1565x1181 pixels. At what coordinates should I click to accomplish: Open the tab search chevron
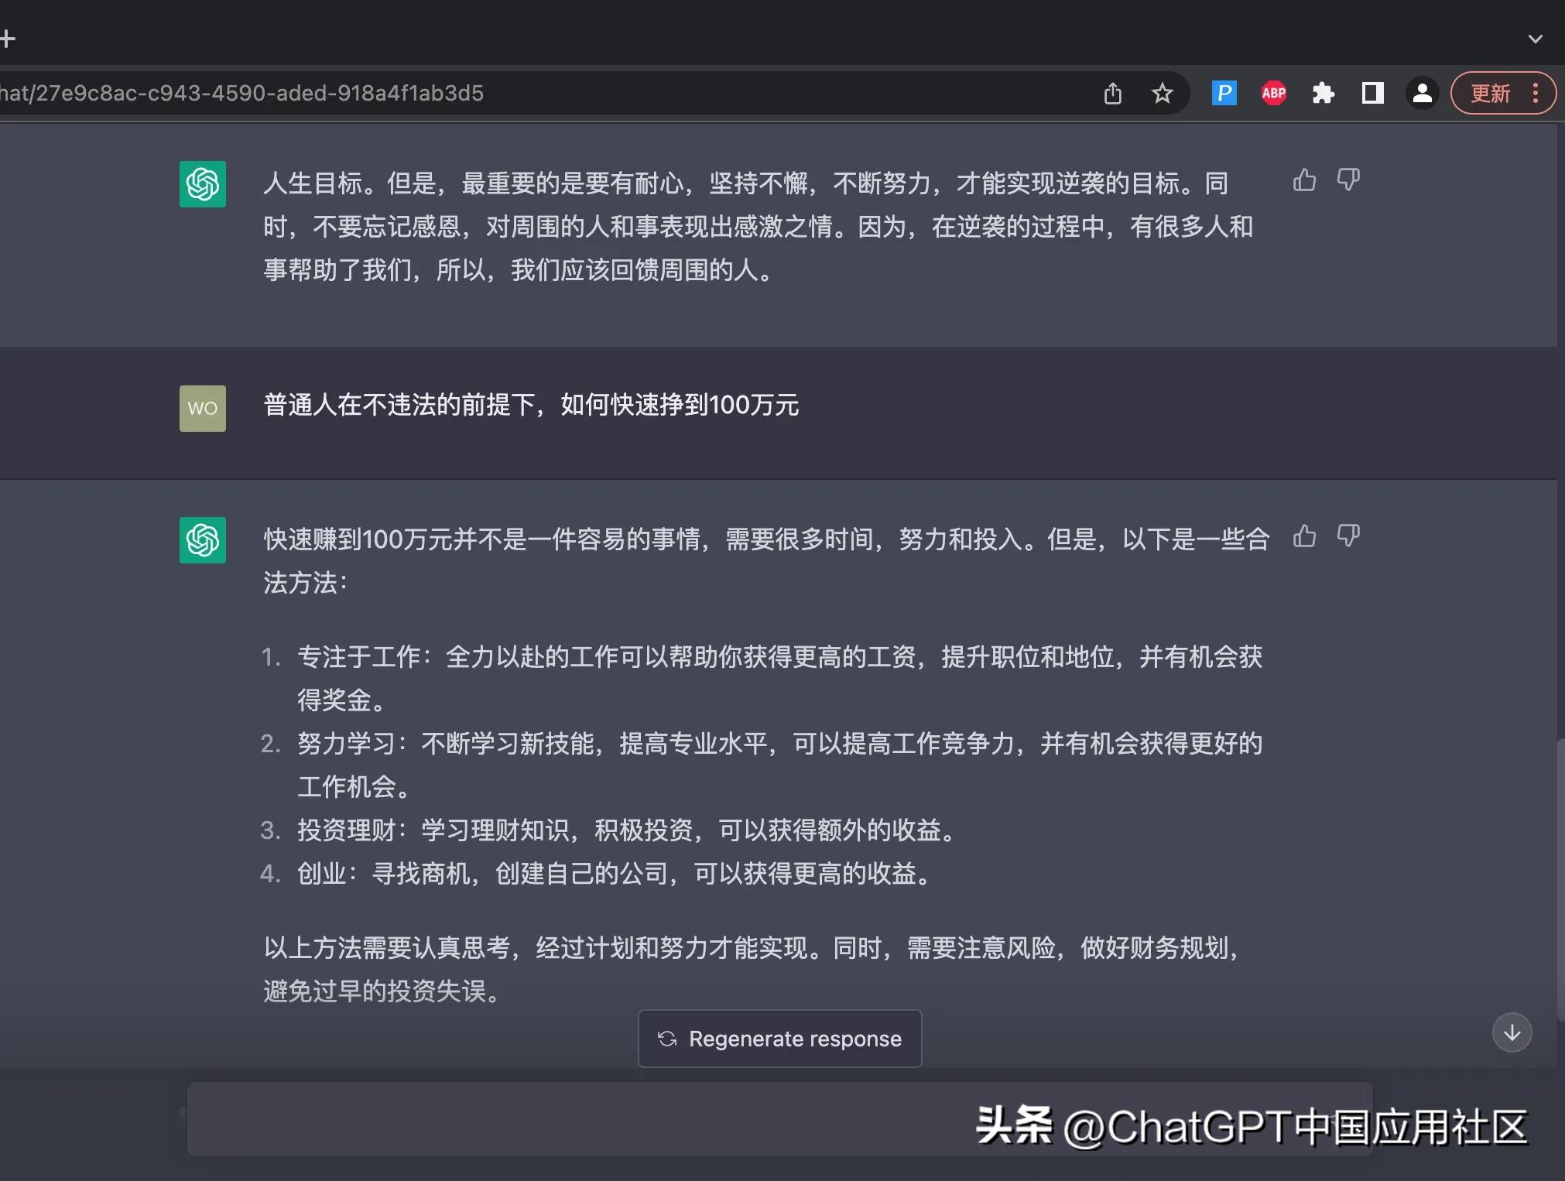coord(1536,37)
